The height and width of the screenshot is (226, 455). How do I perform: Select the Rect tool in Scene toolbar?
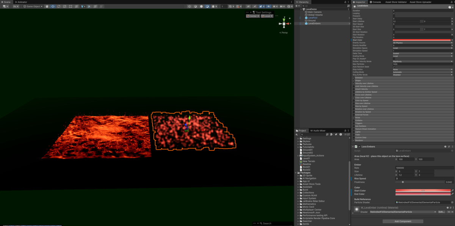71,6
